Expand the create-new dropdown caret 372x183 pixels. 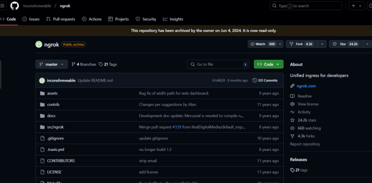(x=360, y=6)
